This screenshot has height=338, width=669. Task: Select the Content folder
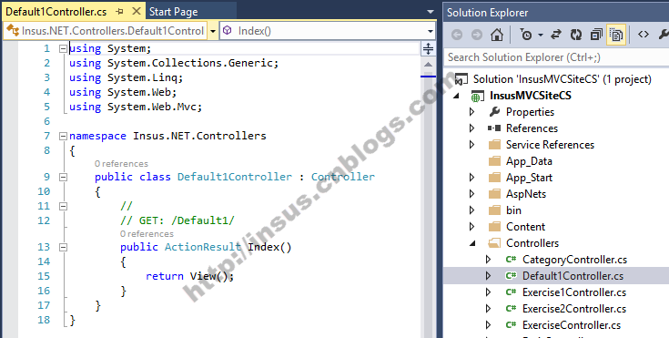point(526,227)
